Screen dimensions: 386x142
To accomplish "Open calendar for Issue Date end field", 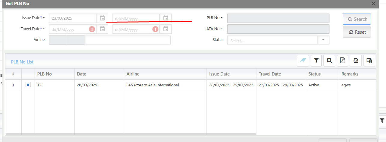I will pyautogui.click(x=166, y=18).
